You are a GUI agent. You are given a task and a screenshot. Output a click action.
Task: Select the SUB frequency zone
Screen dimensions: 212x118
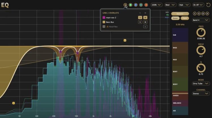click(x=180, y=35)
